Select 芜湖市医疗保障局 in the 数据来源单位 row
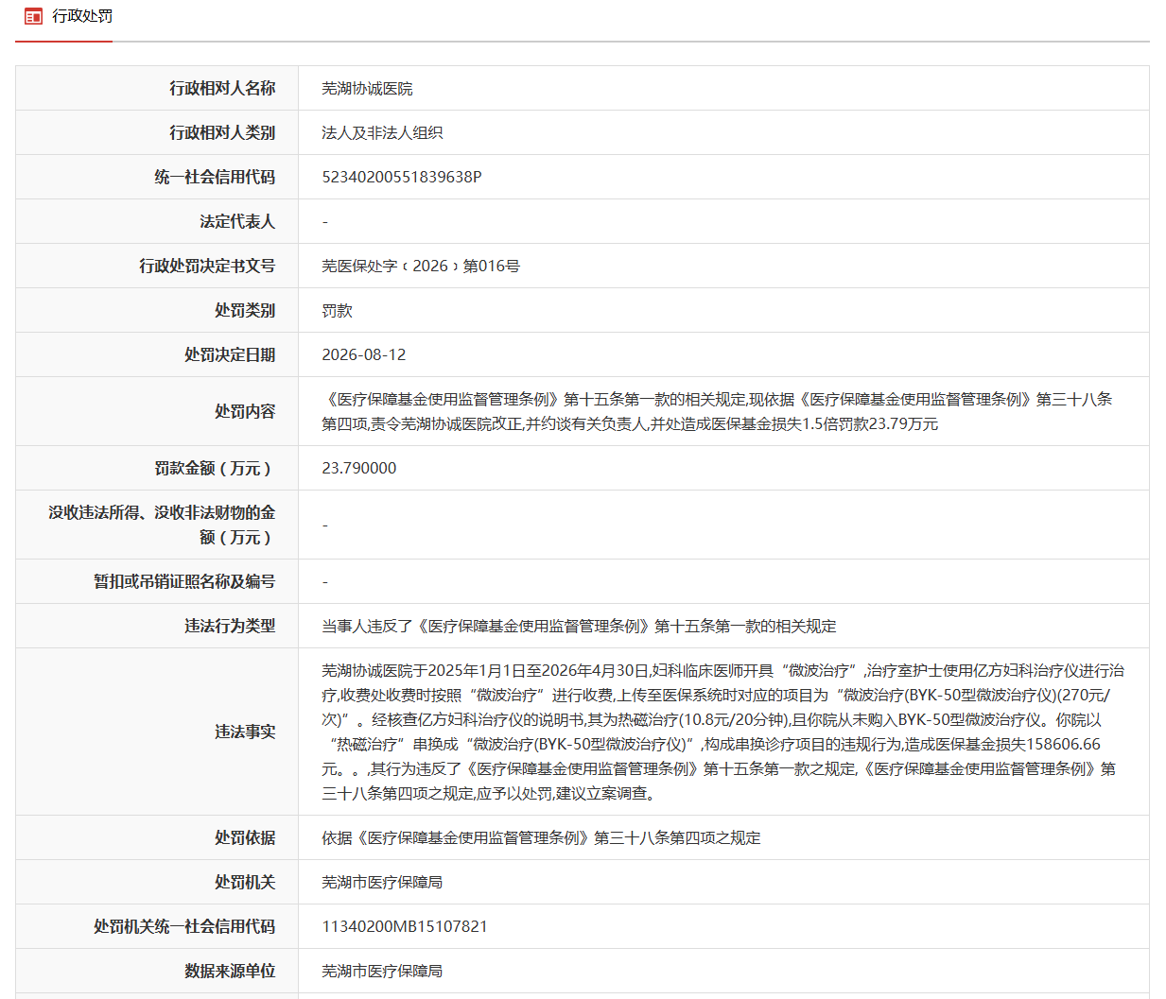This screenshot has width=1166, height=999. click(x=382, y=971)
